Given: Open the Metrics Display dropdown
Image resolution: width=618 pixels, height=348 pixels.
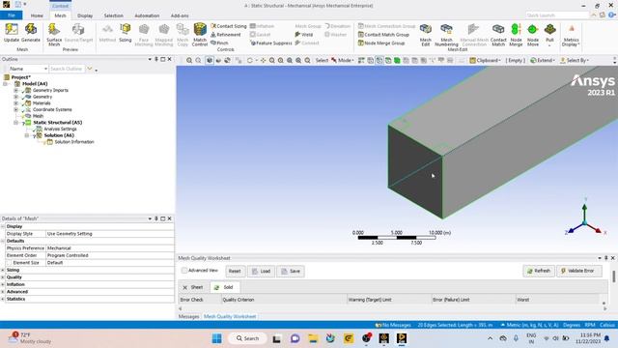Looking at the screenshot, I should (571, 35).
